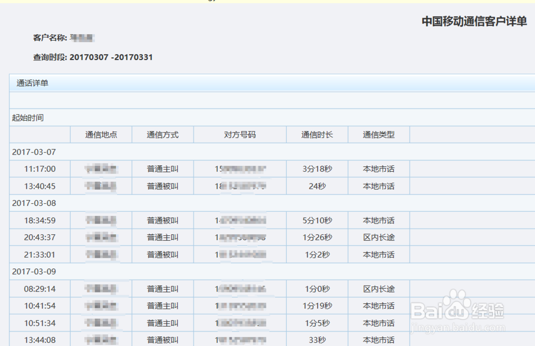Click the 对方号码 column header

click(x=240, y=135)
